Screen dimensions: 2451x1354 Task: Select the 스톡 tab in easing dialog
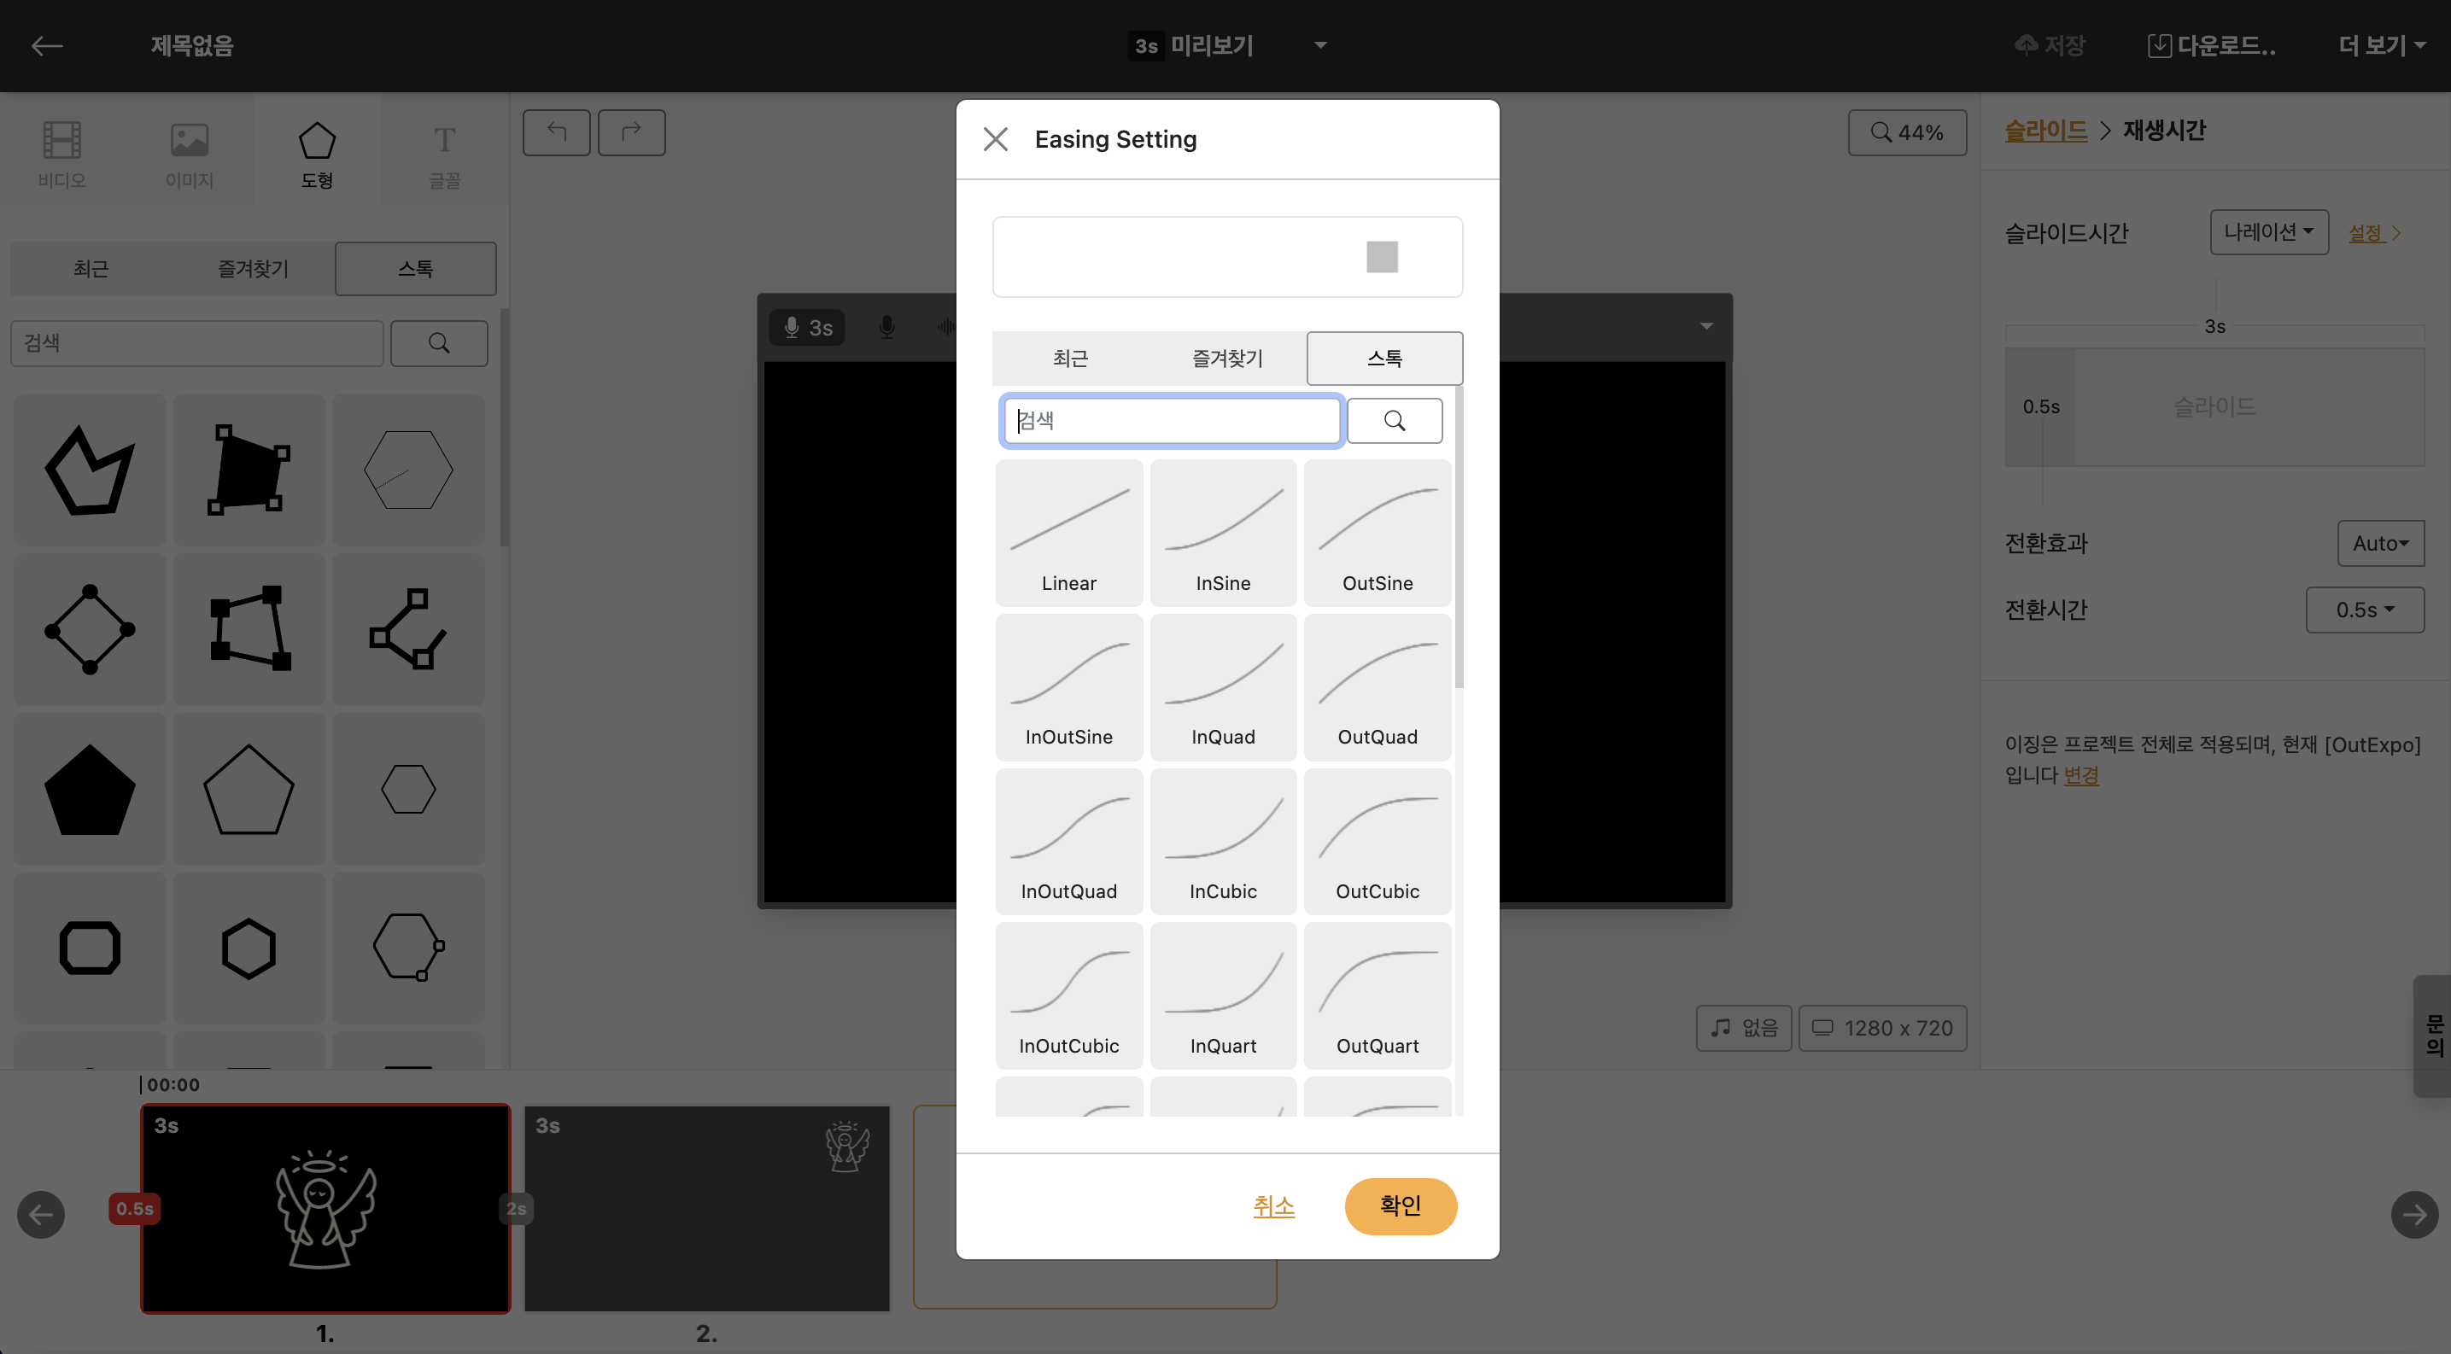pyautogui.click(x=1384, y=359)
